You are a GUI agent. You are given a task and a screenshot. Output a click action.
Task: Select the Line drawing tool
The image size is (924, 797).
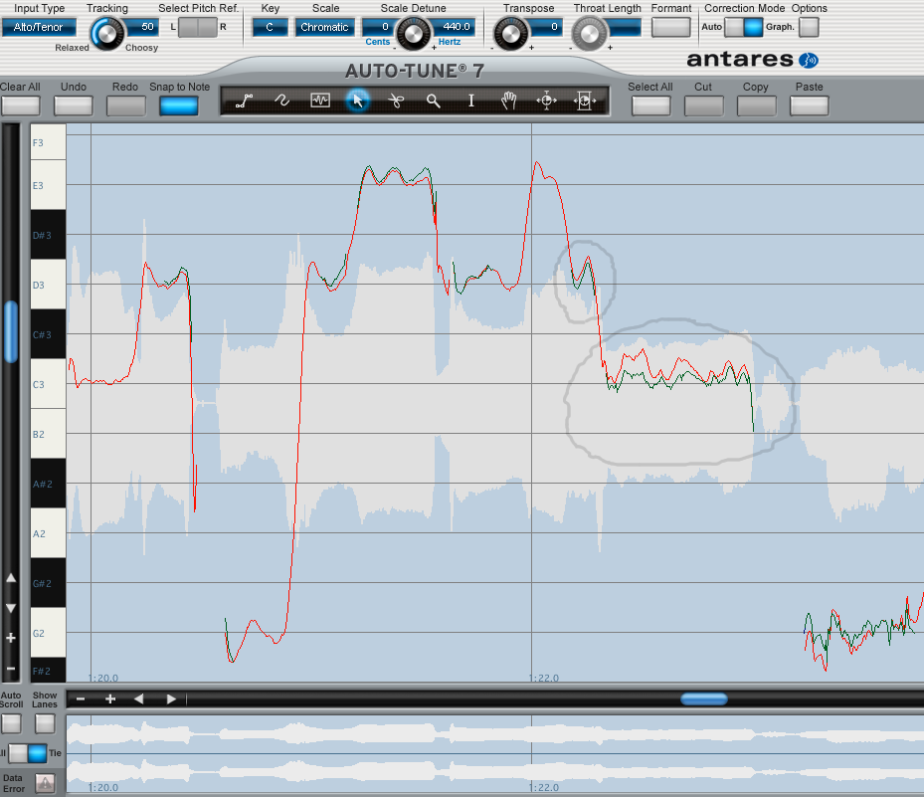coord(244,100)
